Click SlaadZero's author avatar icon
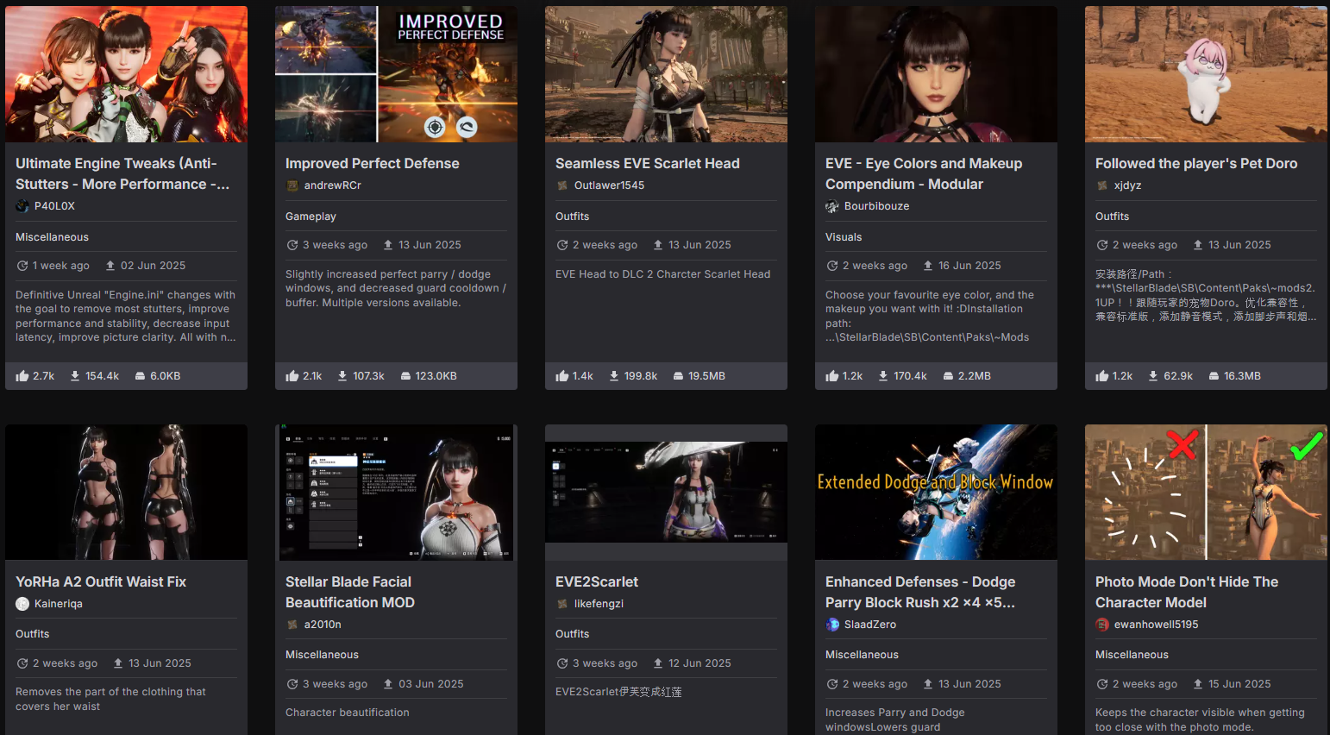The height and width of the screenshot is (735, 1330). [x=832, y=625]
